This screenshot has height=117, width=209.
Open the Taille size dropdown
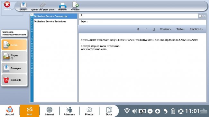[x=180, y=29]
